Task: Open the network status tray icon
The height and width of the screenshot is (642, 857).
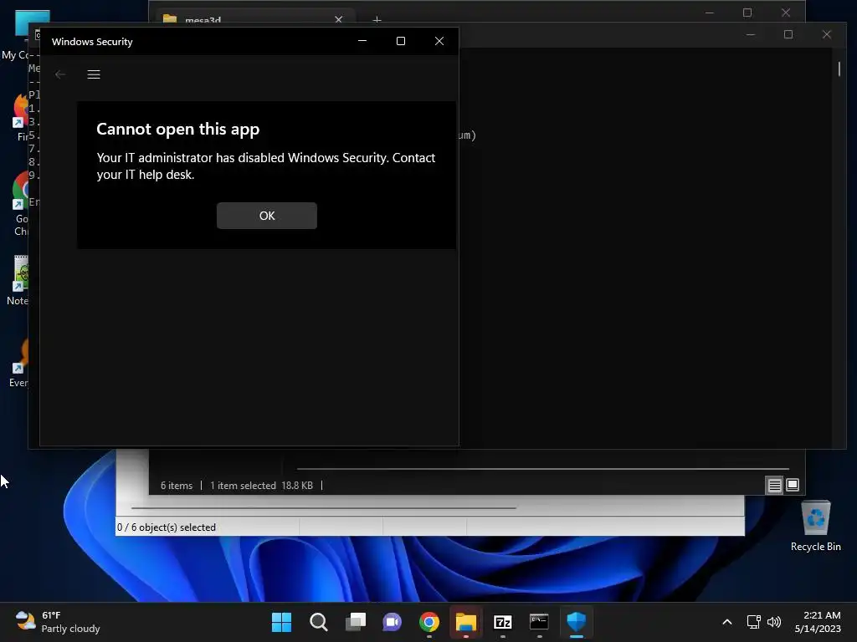Action: click(x=754, y=622)
